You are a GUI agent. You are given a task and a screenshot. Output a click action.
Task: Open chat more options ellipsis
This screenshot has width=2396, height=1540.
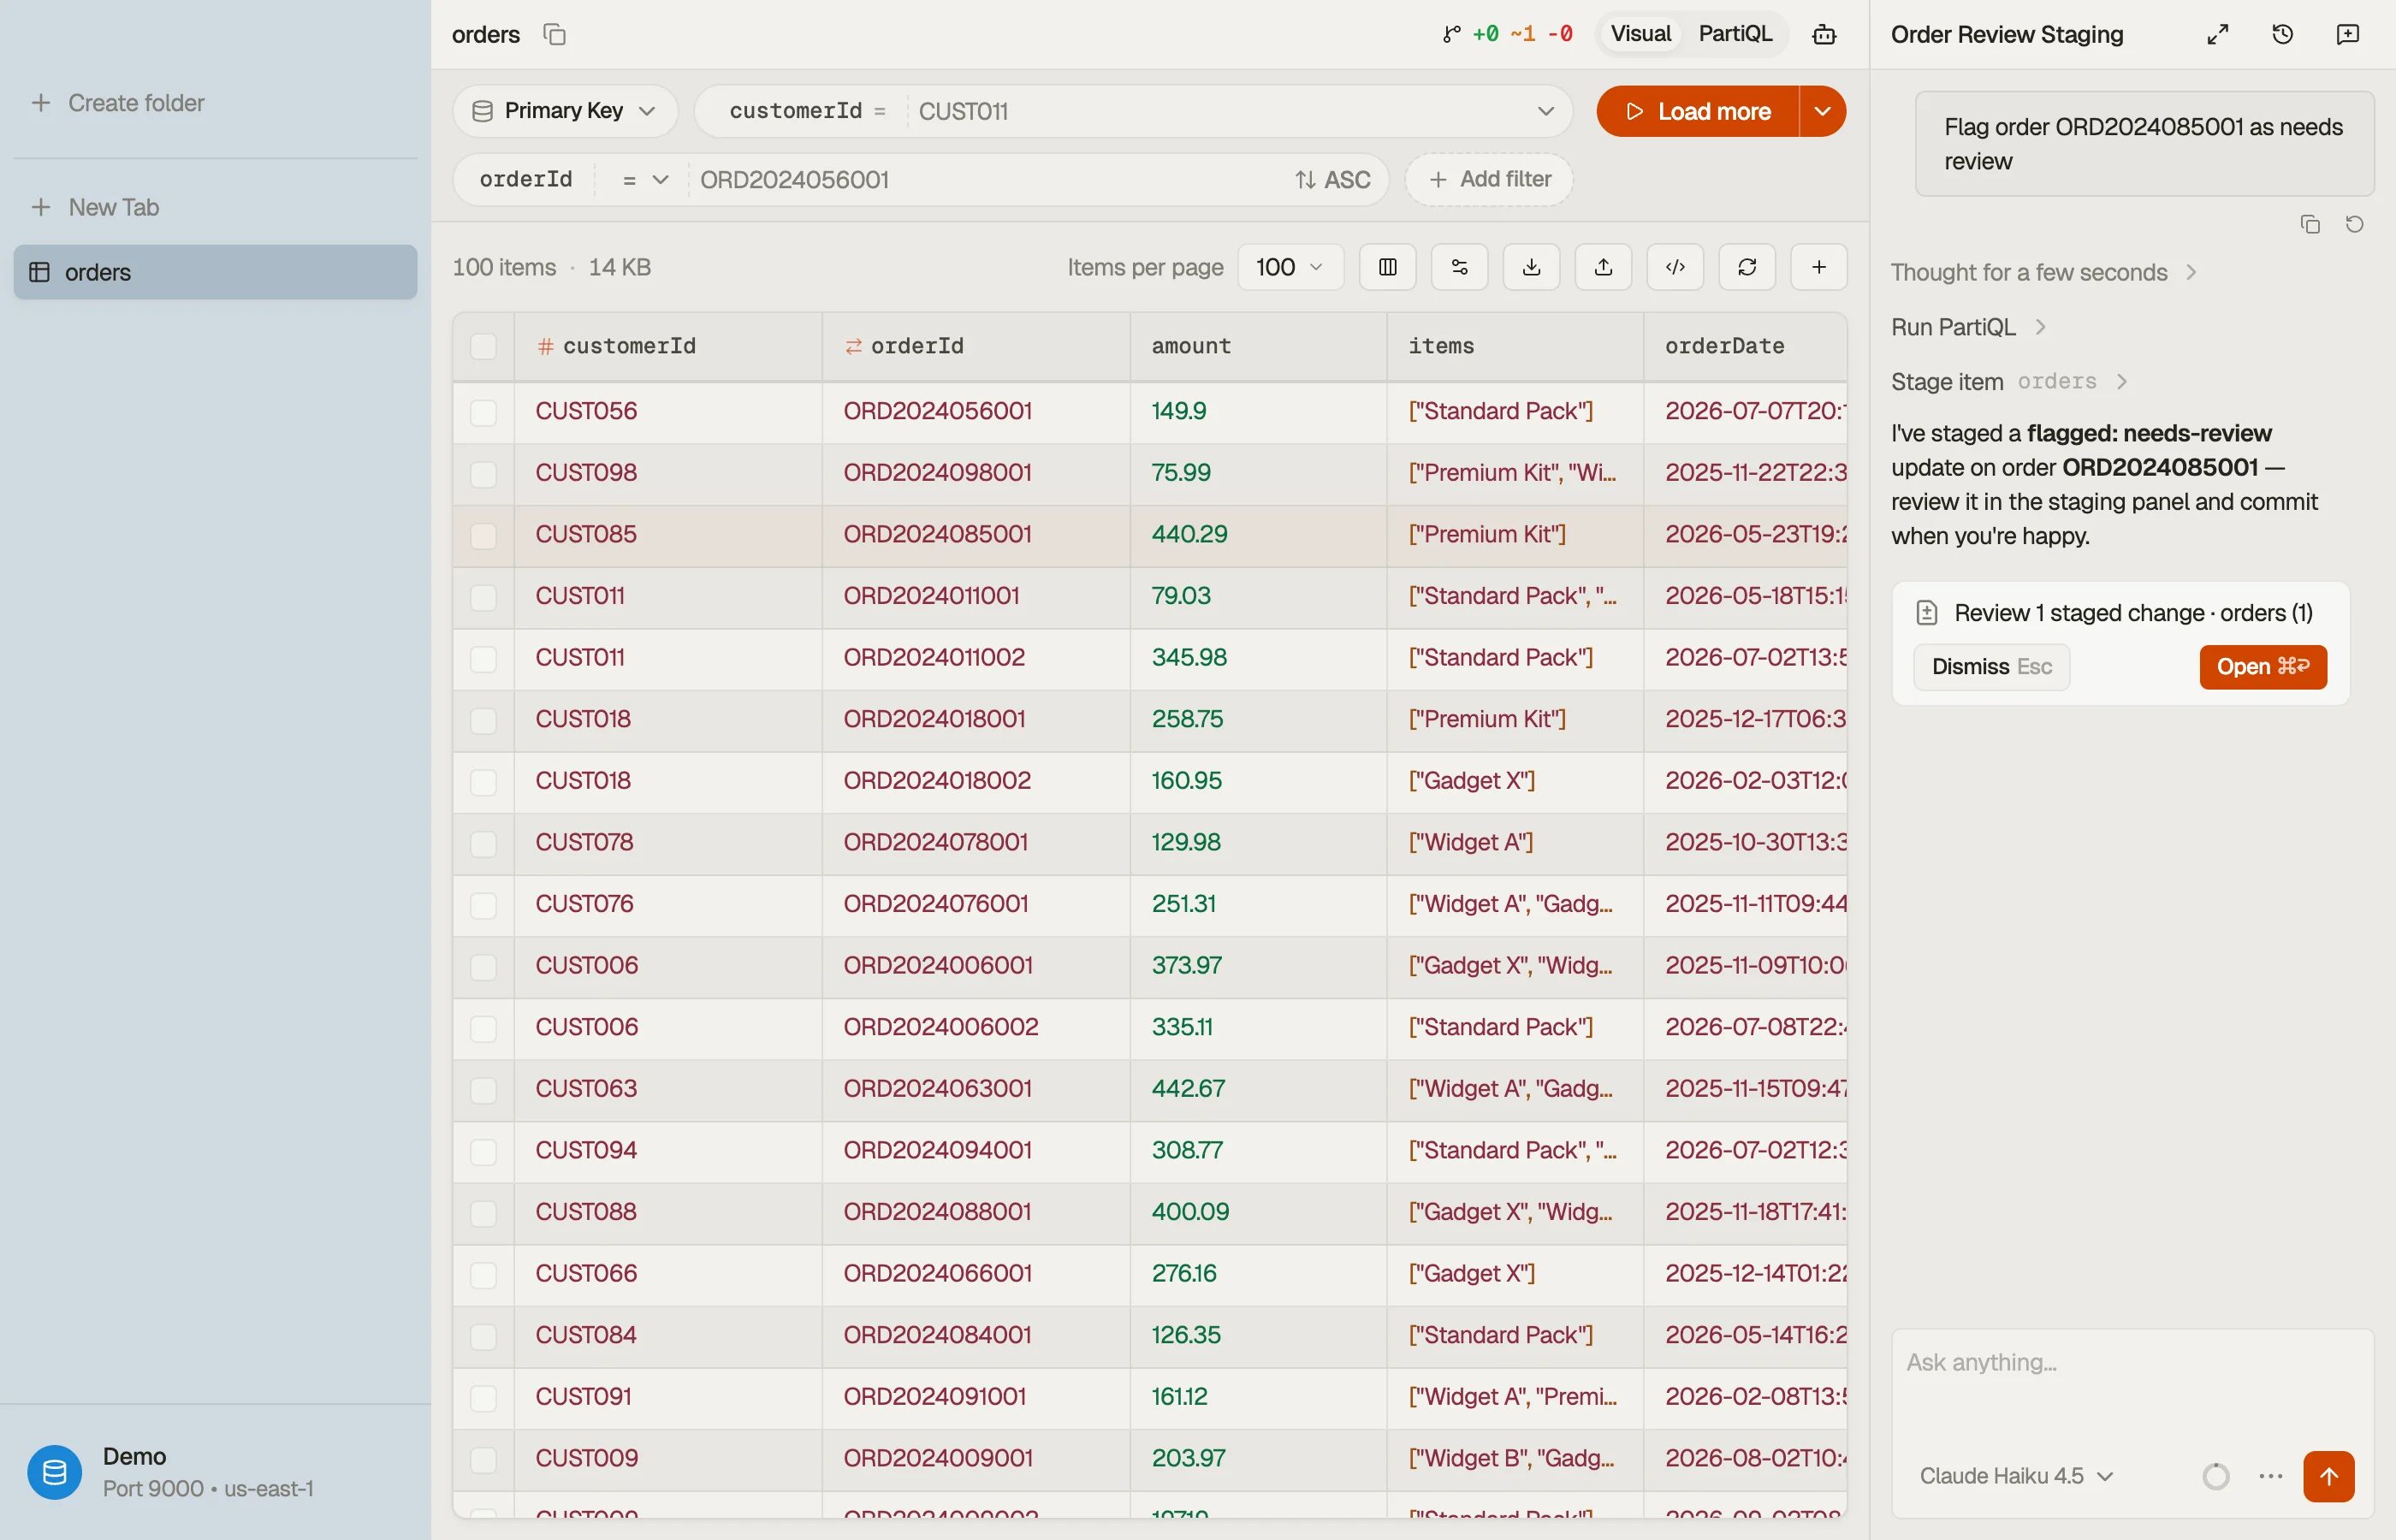2271,1476
